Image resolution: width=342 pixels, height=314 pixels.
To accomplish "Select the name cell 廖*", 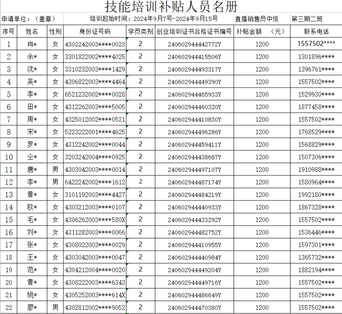I will (32, 308).
